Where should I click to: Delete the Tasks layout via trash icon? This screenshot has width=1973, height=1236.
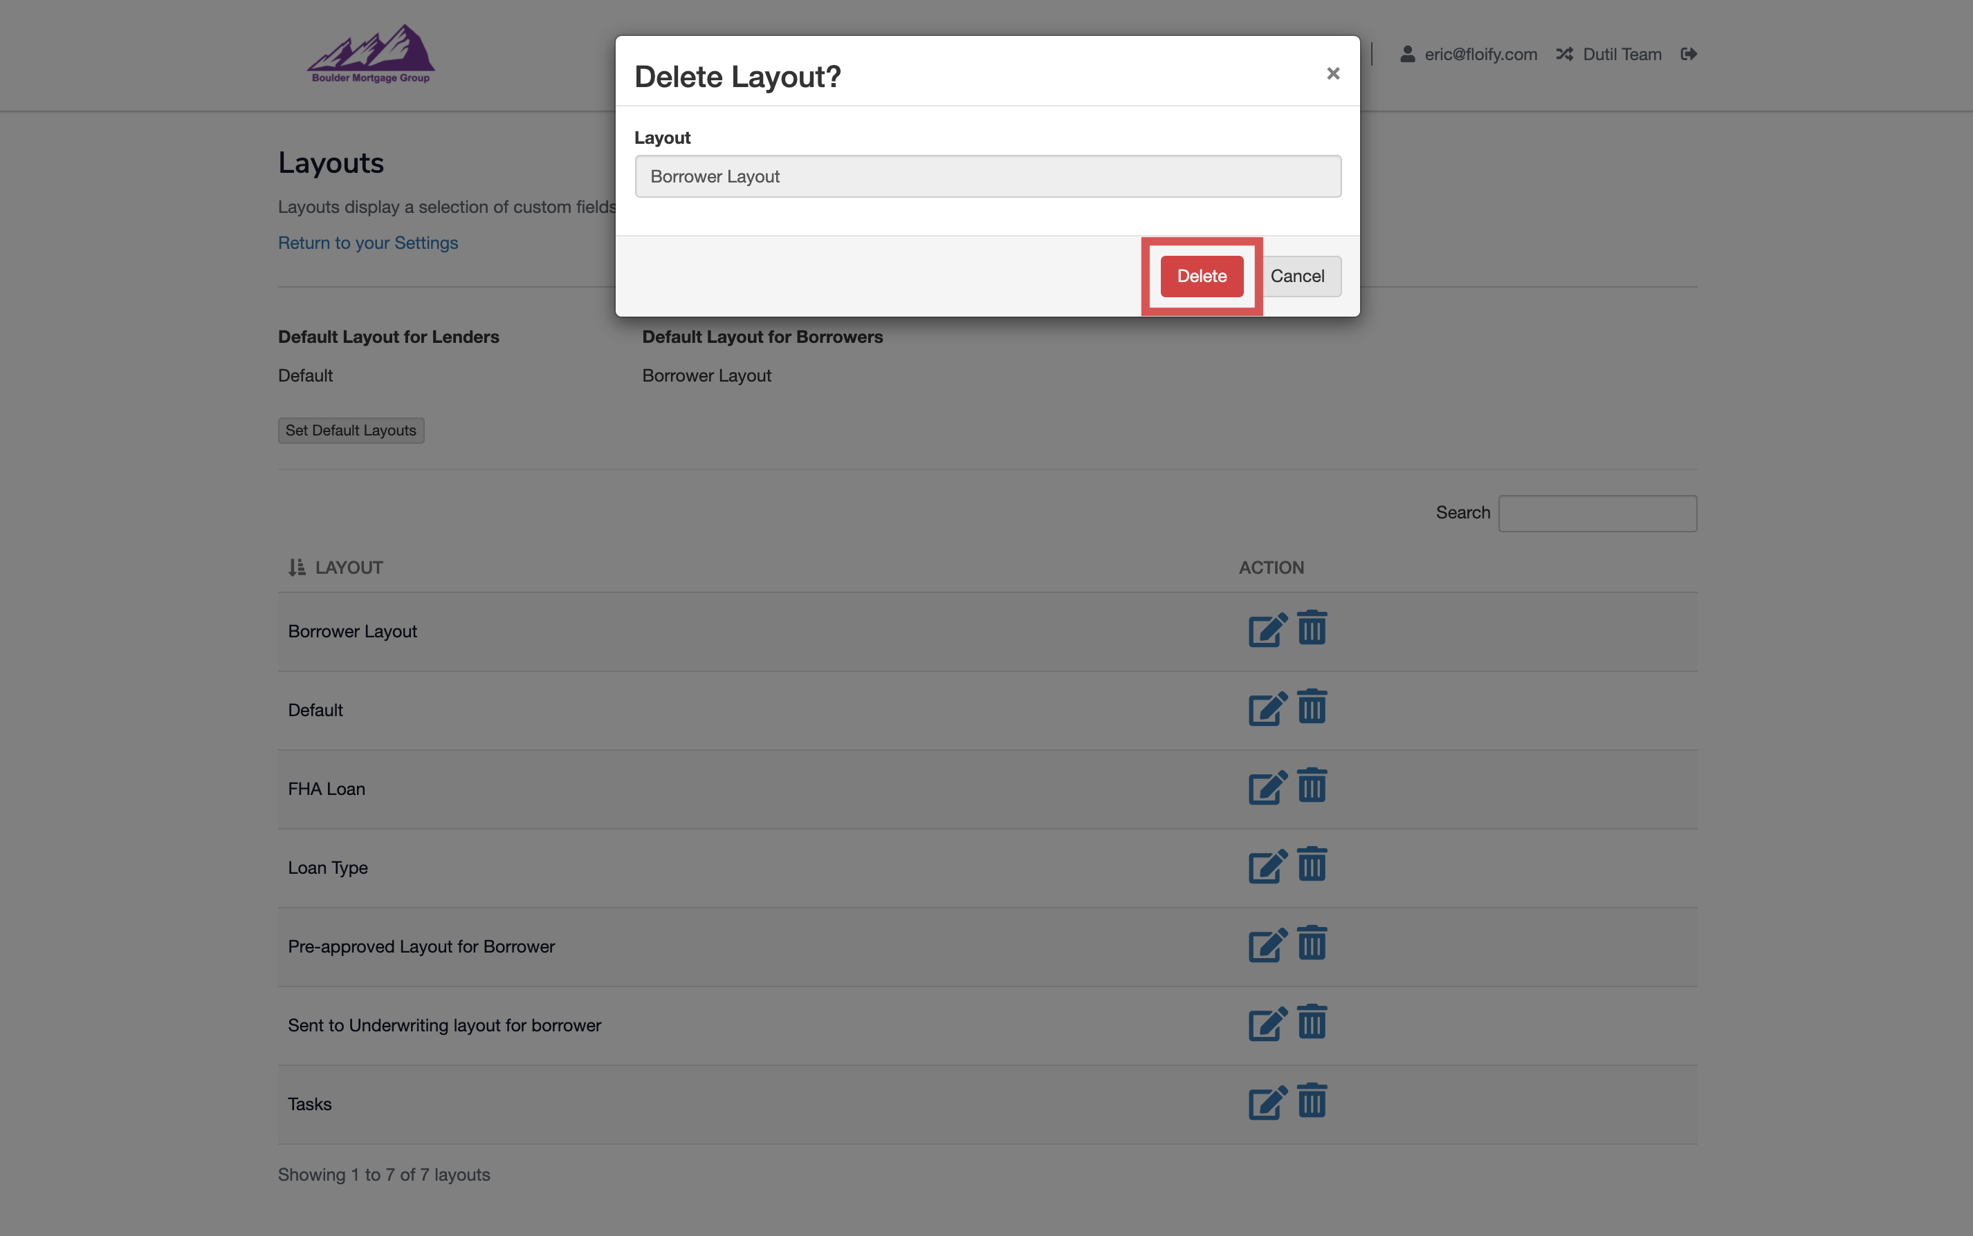1312,1101
